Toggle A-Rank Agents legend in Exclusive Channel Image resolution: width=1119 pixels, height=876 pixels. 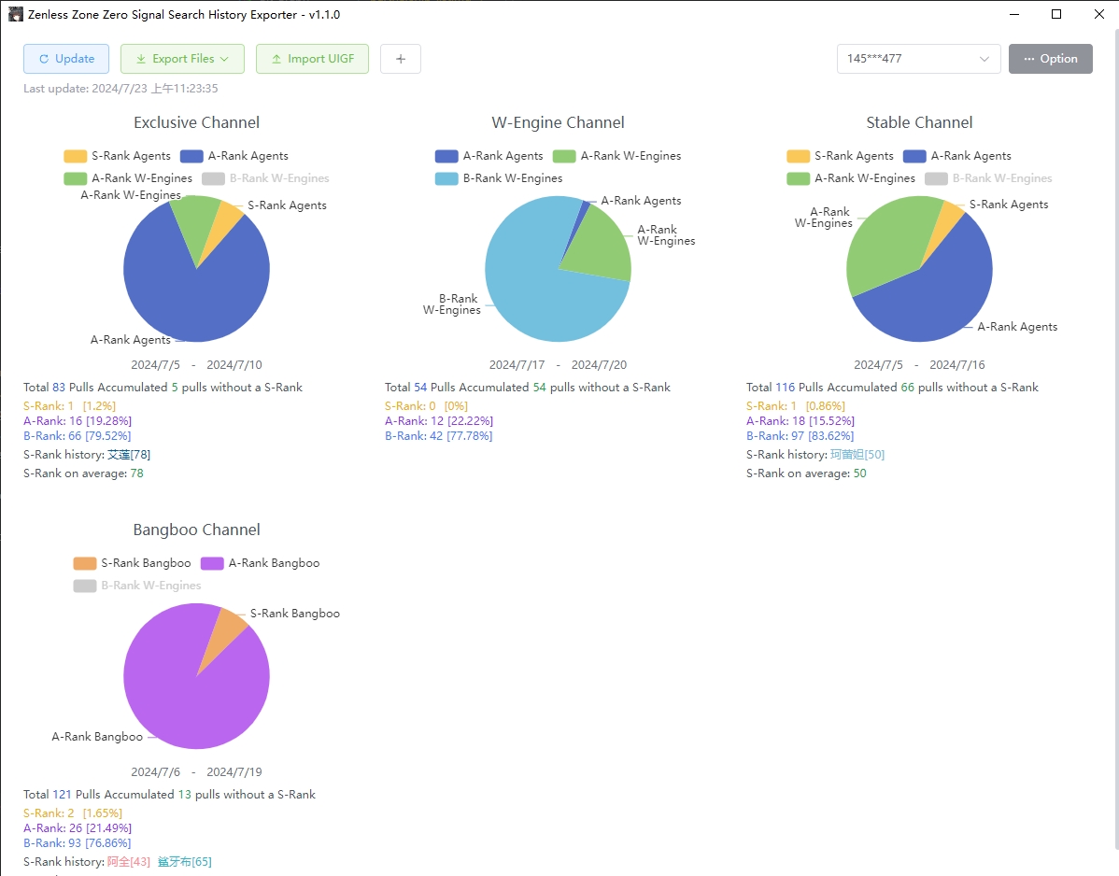[x=234, y=156]
